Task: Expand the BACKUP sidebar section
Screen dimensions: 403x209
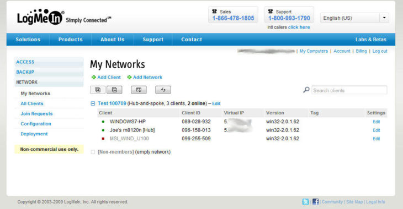Action: [x=49, y=72]
